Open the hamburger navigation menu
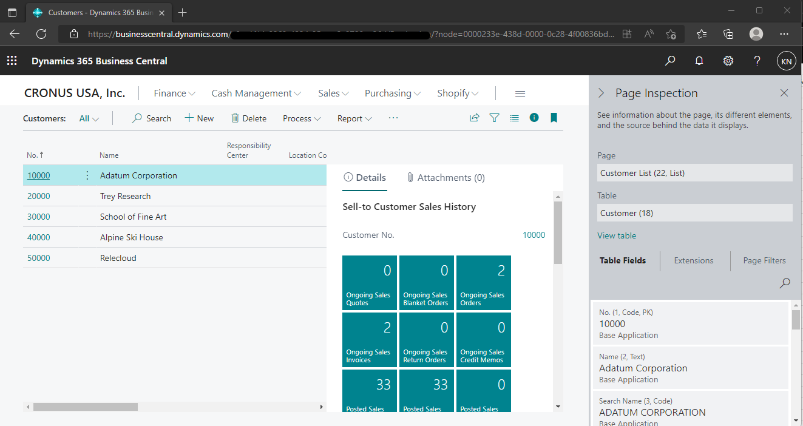803x426 pixels. [520, 93]
